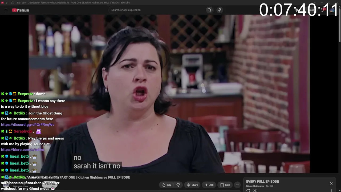
Task: Open the discord.gg link in chat
Action: 28,125
